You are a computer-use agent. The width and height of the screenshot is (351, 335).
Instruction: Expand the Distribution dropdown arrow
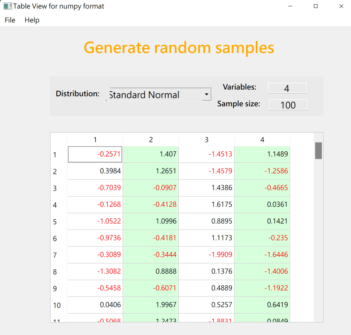pos(207,94)
